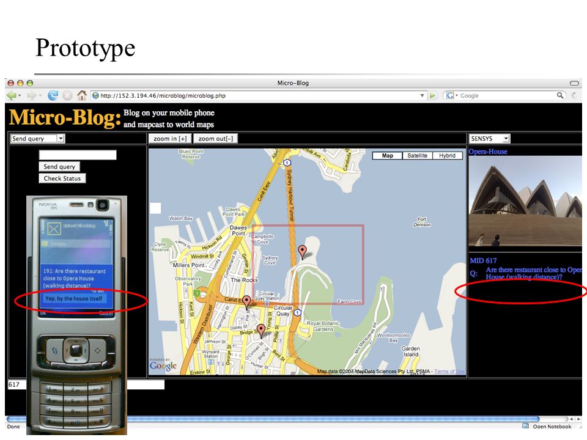Open the Send query dropdown
Image resolution: width=587 pixels, height=440 pixels.
(x=37, y=139)
